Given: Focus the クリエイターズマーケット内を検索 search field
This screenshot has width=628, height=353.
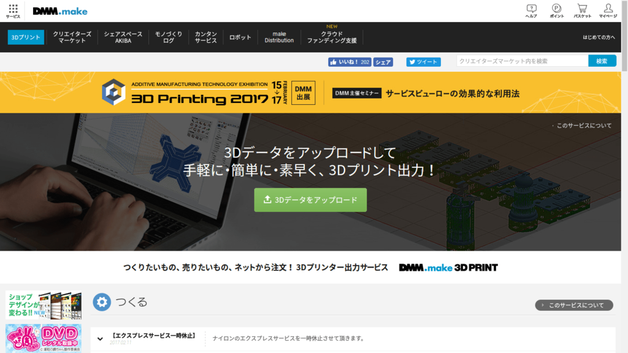Looking at the screenshot, I should coord(522,61).
